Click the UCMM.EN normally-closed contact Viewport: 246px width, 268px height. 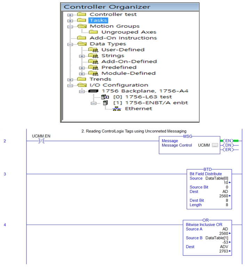tap(41, 141)
